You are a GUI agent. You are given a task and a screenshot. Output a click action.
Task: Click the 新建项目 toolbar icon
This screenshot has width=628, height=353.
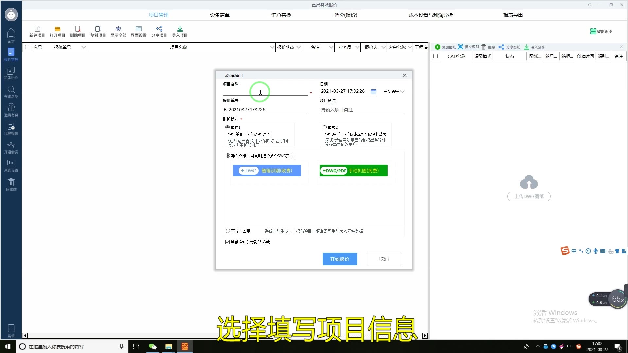[37, 31]
